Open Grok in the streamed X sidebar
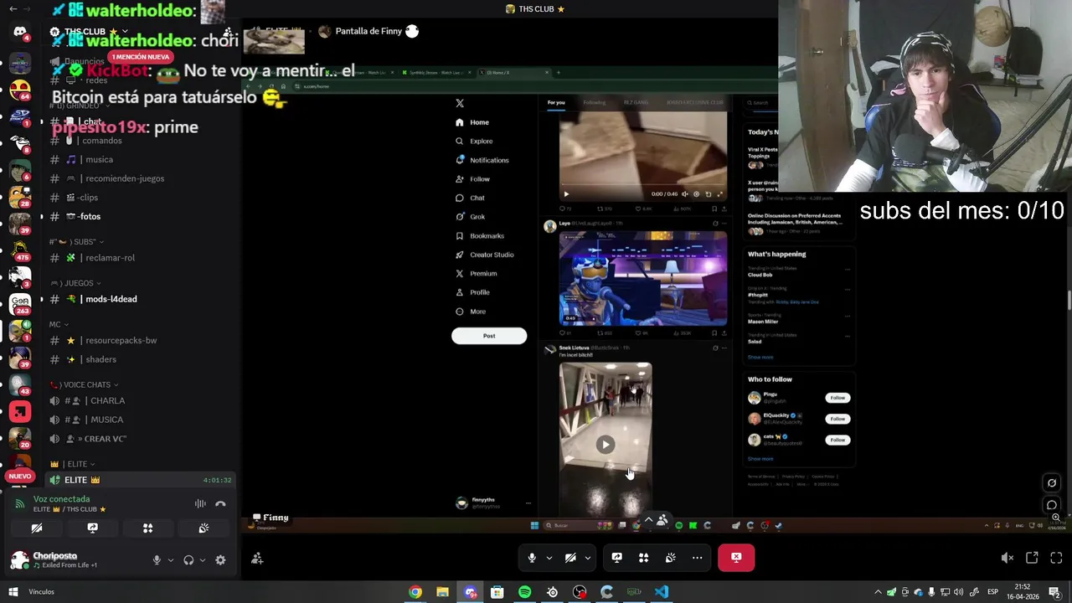This screenshot has width=1072, height=603. [x=477, y=217]
